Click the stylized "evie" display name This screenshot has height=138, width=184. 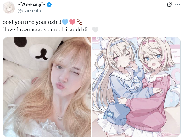[31, 5]
